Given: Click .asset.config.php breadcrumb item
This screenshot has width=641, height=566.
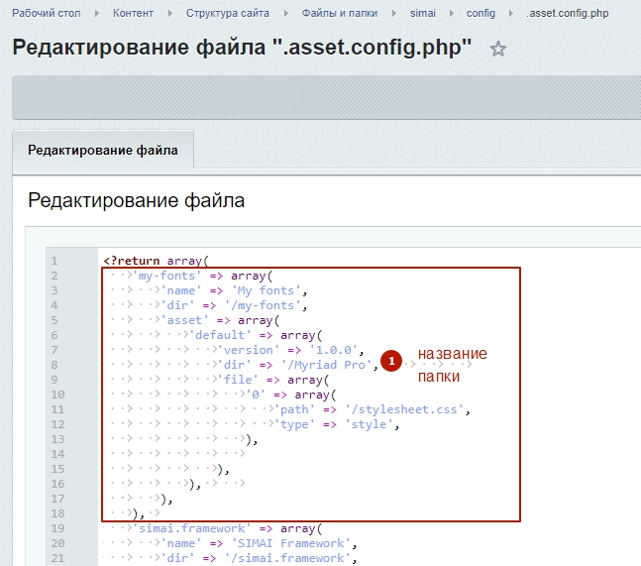Looking at the screenshot, I should pyautogui.click(x=567, y=14).
